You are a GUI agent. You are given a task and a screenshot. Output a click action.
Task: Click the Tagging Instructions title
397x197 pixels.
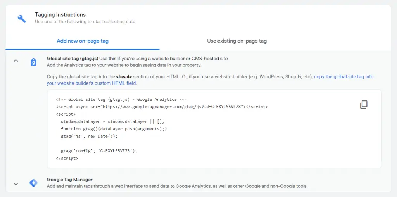click(60, 15)
